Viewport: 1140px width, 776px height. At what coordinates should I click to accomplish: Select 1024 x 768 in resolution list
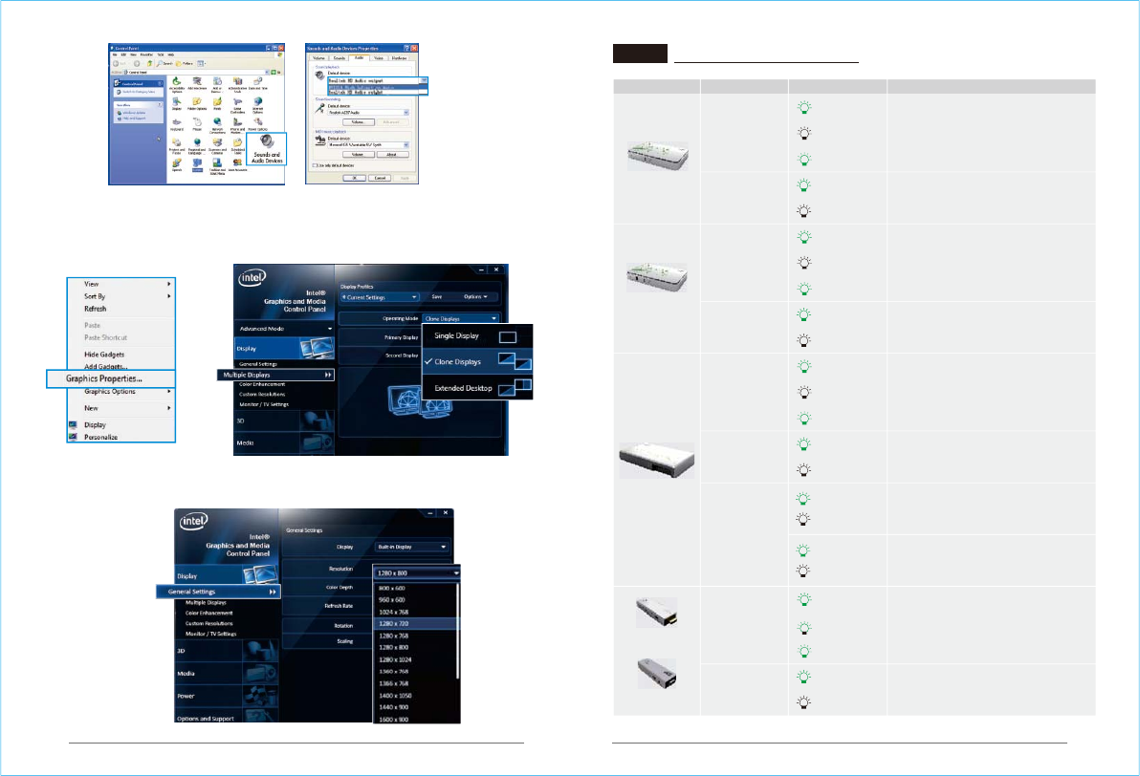pyautogui.click(x=417, y=612)
